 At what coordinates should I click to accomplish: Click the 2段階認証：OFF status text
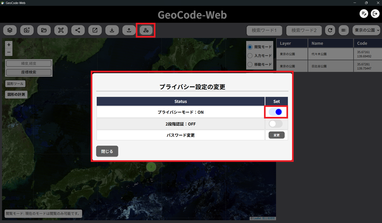point(181,124)
